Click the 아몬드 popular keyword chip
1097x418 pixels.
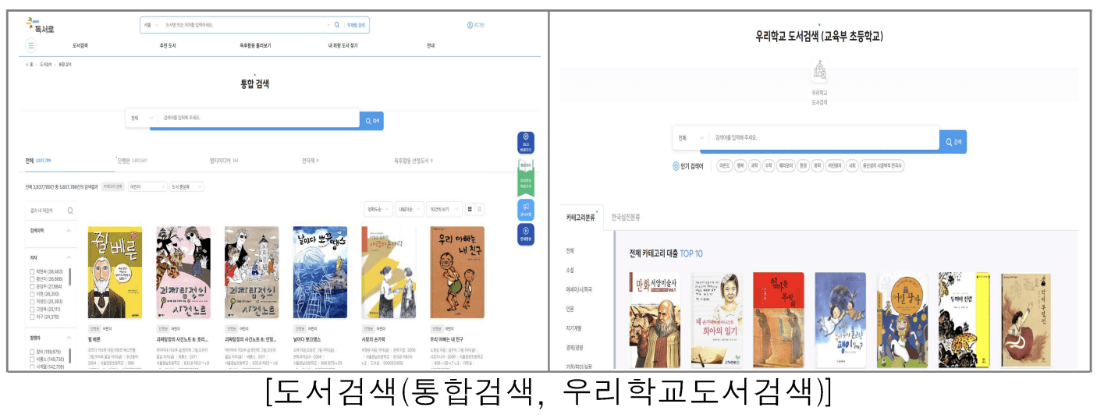coord(724,166)
